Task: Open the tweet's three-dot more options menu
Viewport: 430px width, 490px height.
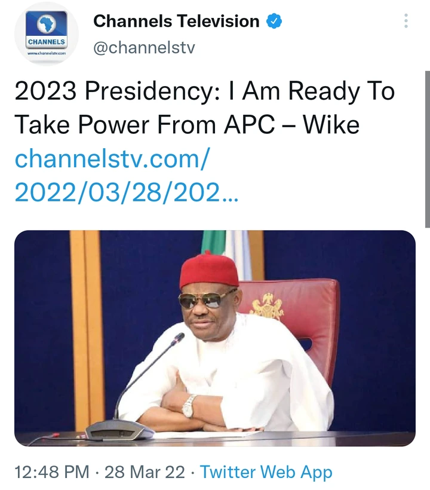Action: (406, 22)
